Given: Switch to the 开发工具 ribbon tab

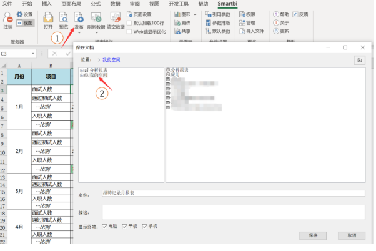Looking at the screenshot, I should click(179, 4).
